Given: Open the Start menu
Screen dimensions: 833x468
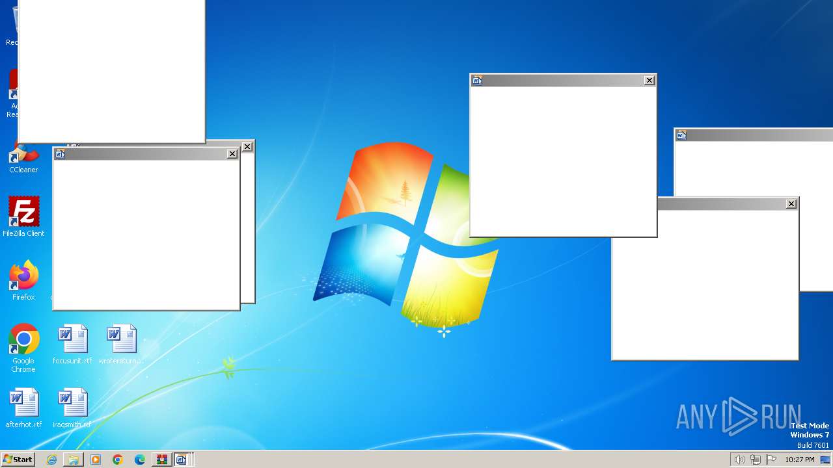Looking at the screenshot, I should pyautogui.click(x=18, y=460).
